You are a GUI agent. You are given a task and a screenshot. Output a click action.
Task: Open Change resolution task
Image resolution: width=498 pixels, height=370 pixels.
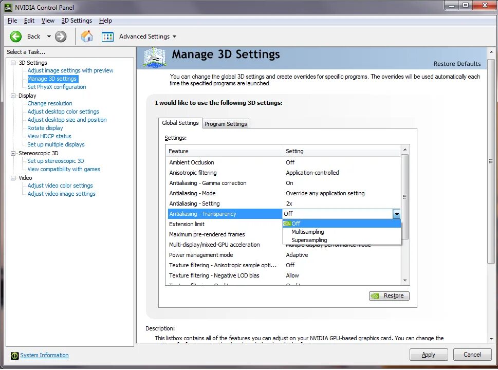[x=49, y=103]
